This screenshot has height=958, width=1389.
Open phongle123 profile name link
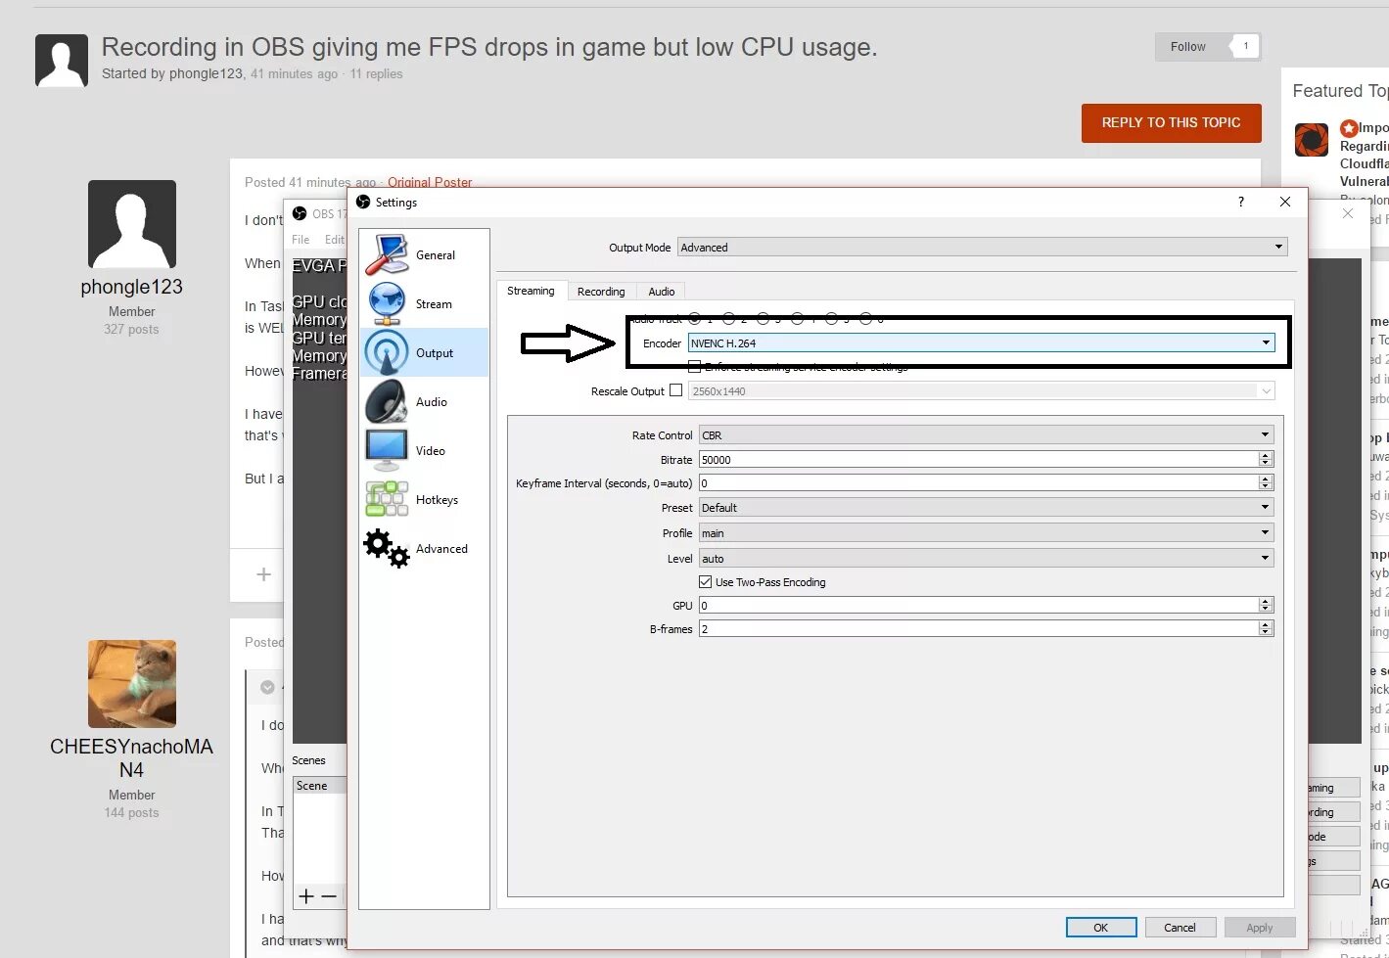tap(132, 287)
